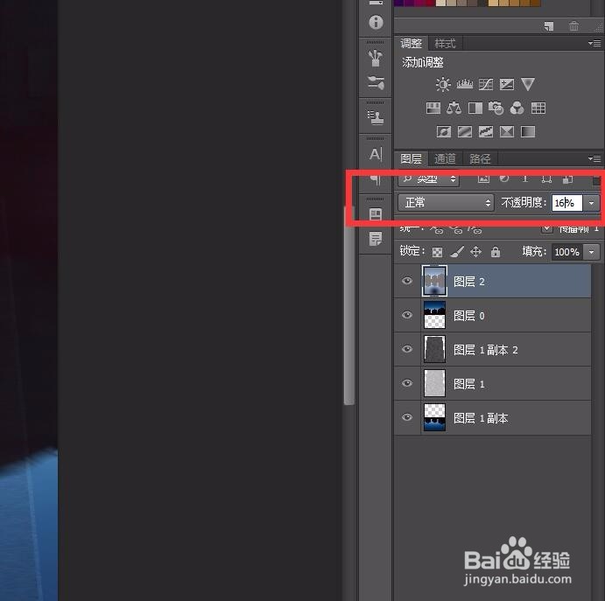Add a Selective Color adjustment
This screenshot has height=601, width=605.
pos(507,132)
